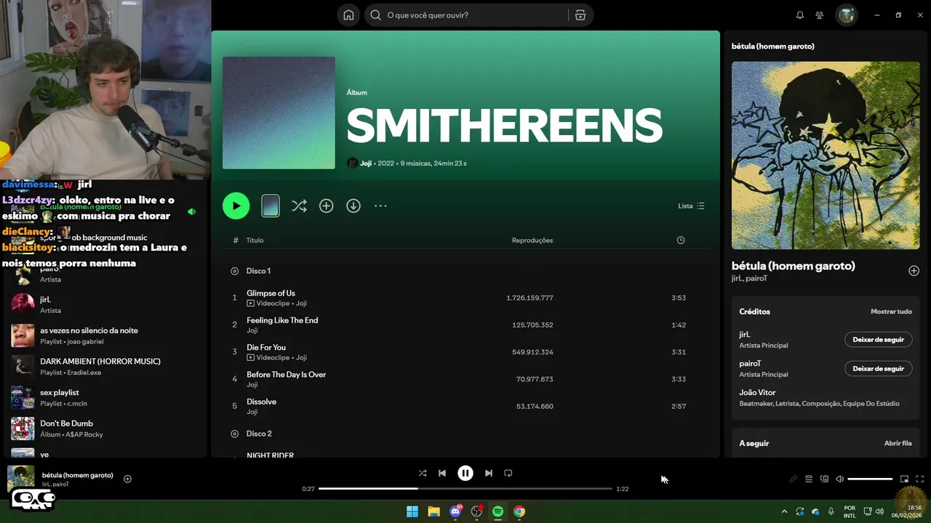Screen dimensions: 931x523
Task: Download the SMITHEREENS album
Action: [x=353, y=206]
